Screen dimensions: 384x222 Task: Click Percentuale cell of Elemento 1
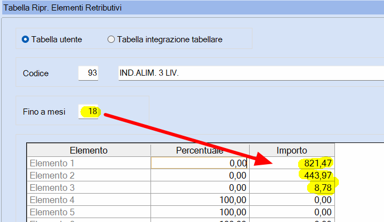tap(200, 163)
